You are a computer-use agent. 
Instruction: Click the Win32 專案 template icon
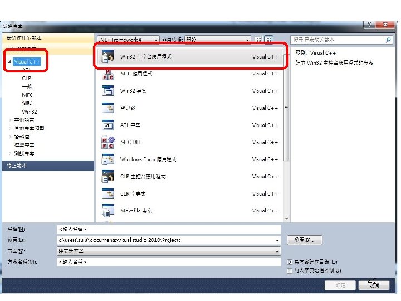pyautogui.click(x=108, y=91)
